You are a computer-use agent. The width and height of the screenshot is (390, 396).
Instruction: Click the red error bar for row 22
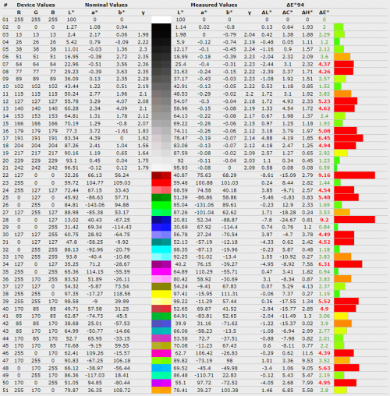[x=355, y=175]
